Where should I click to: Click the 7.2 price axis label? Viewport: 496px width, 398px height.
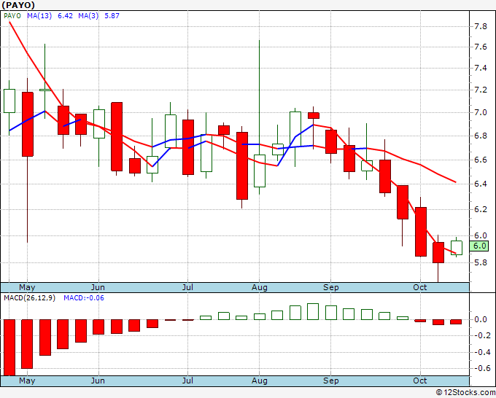coord(481,90)
